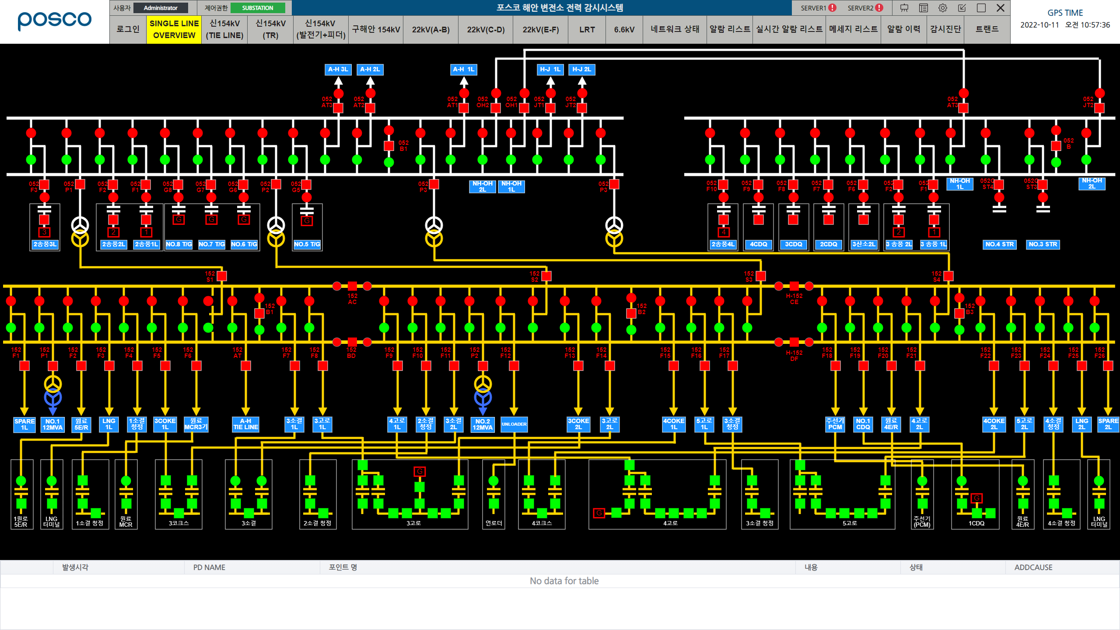
Task: Click the edit checkbox icon in the title bar
Action: click(x=962, y=8)
